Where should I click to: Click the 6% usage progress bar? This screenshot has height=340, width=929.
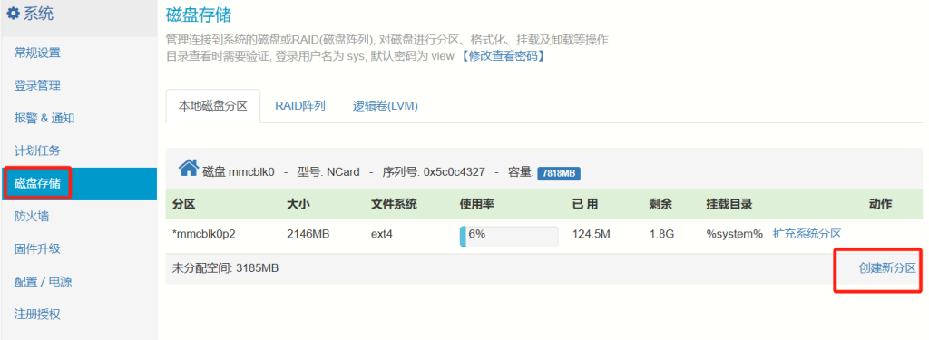[x=509, y=236]
